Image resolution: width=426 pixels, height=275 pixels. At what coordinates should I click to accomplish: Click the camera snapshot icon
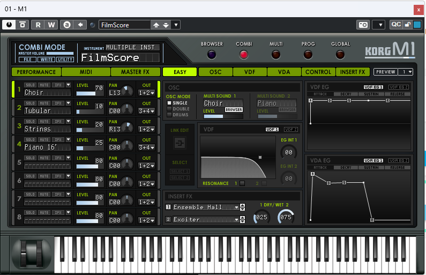(363, 25)
